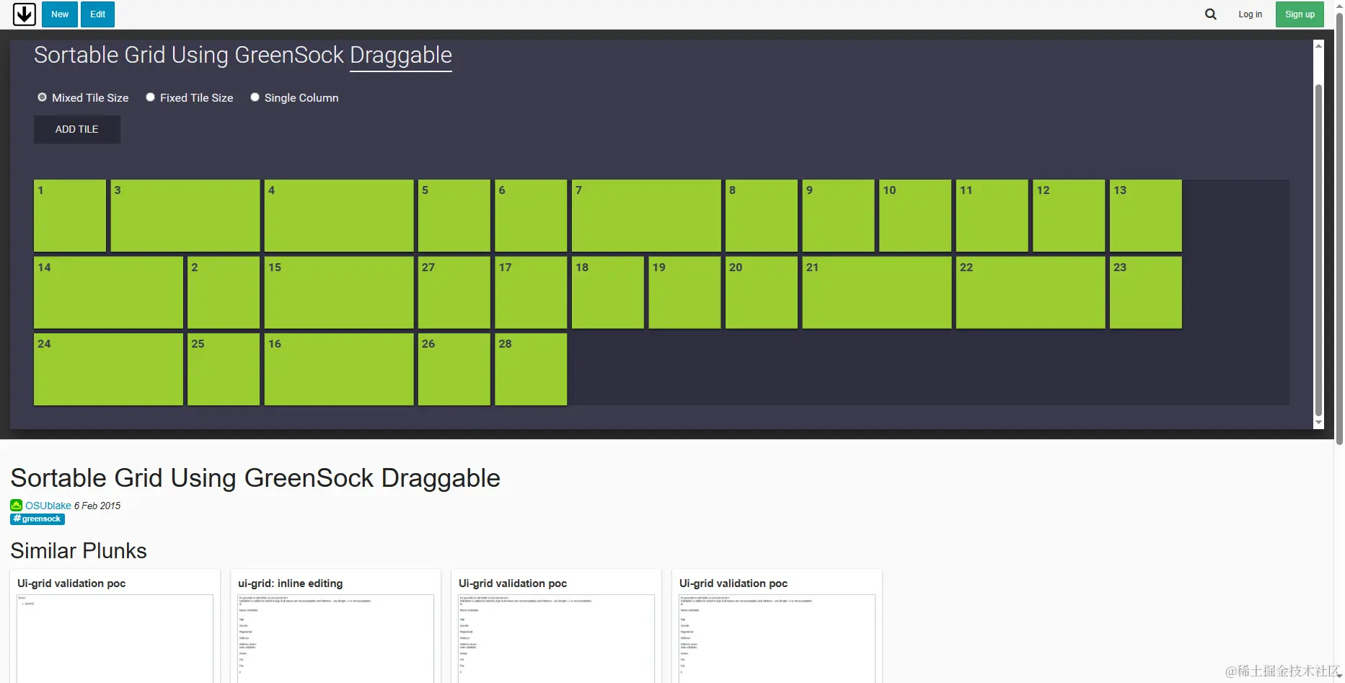Click the OSUblake avatar icon

pos(17,506)
